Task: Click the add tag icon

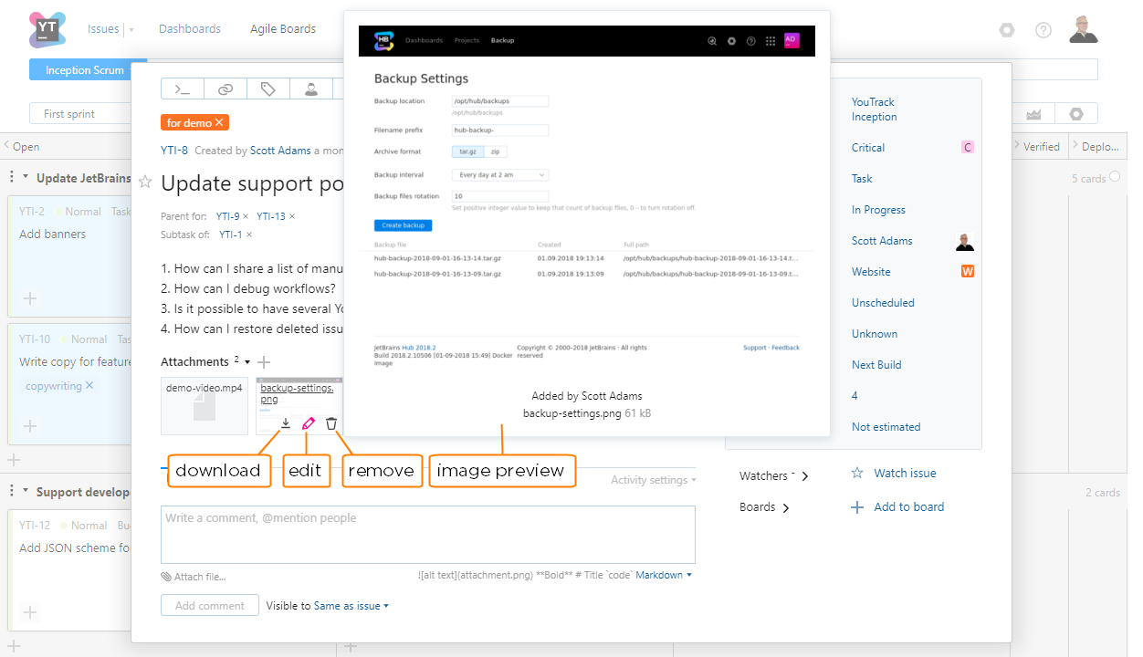Action: 268,89
